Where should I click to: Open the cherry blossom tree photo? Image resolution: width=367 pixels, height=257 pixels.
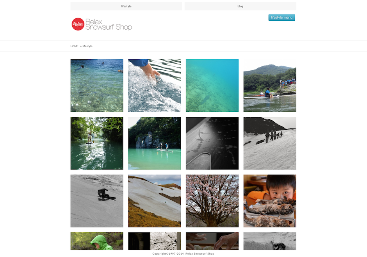212,201
